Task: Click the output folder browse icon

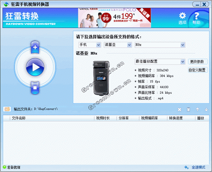Action: coord(7,109)
